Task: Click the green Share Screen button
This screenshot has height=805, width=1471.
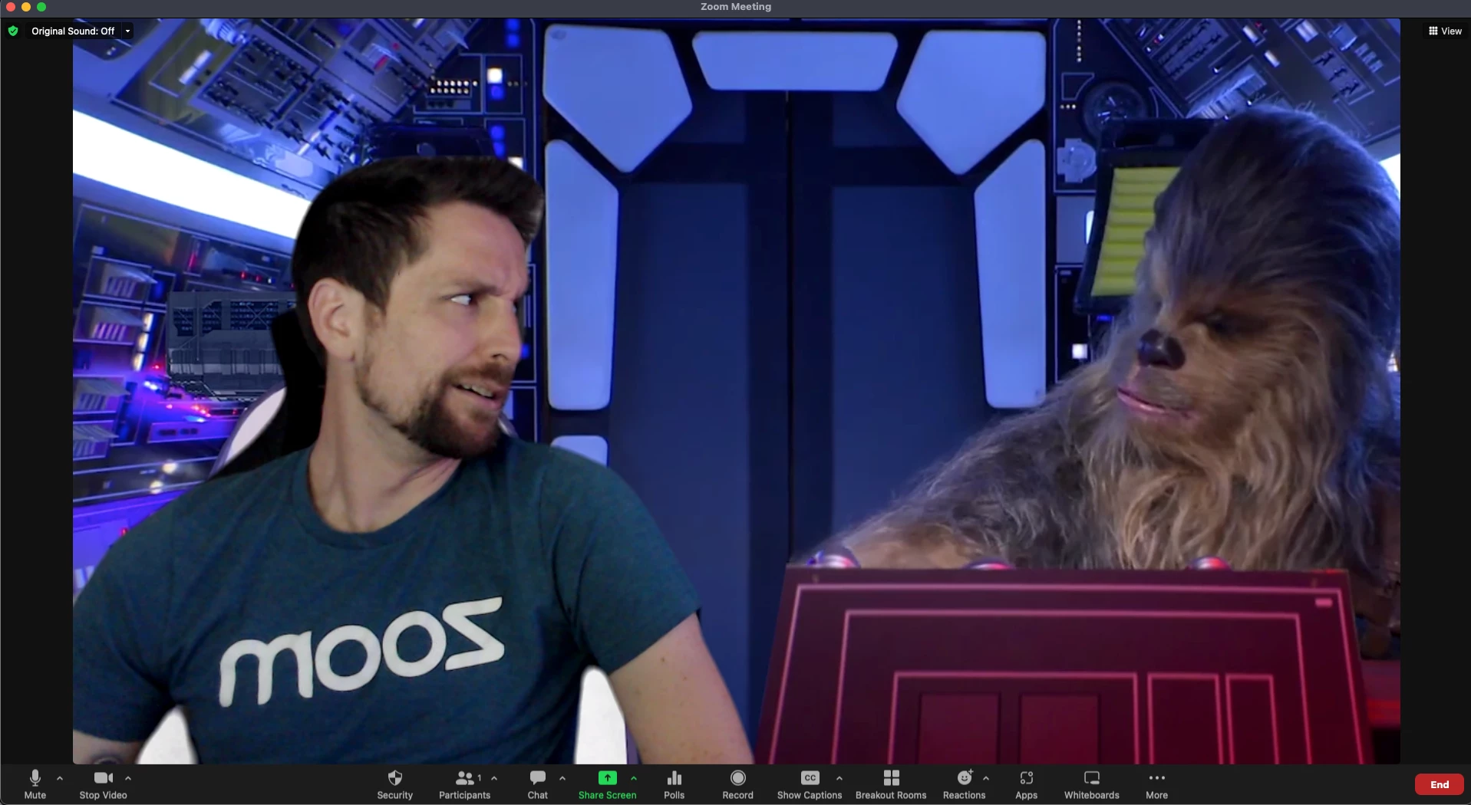Action: pos(607,784)
